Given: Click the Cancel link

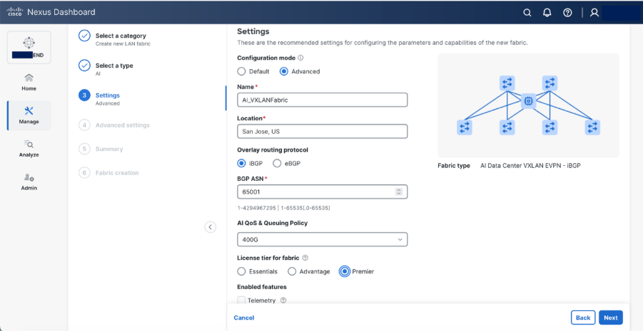Looking at the screenshot, I should coord(244,317).
